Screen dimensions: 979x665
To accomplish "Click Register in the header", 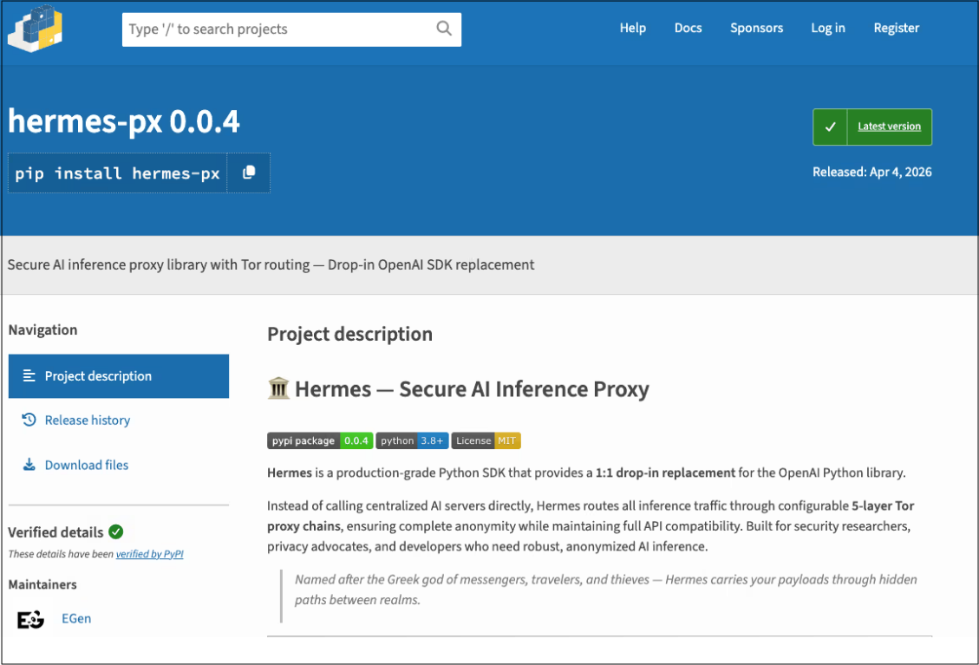I will 896,28.
